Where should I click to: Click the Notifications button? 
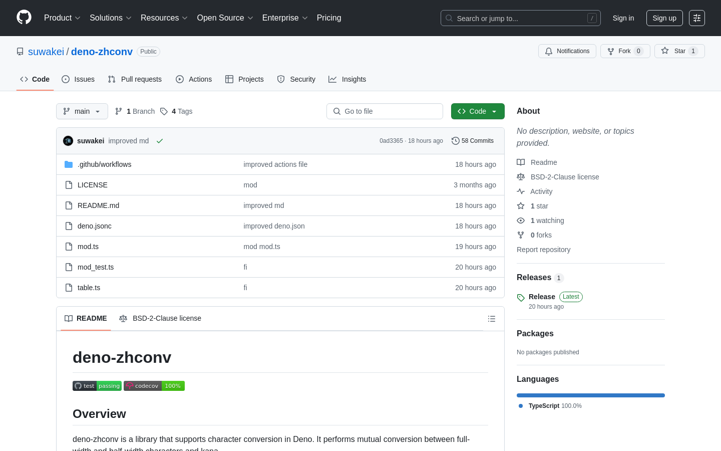(567, 51)
